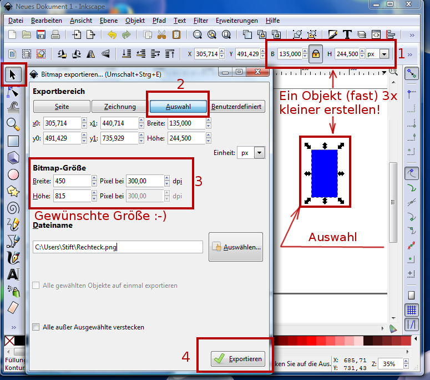This screenshot has width=430, height=380.
Task: Select the 3D Box tool
Action: tap(13, 158)
